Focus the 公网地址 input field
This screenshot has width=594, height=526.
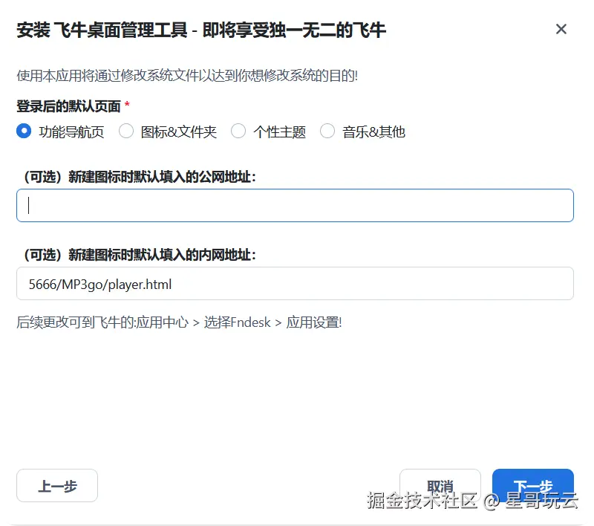[295, 205]
